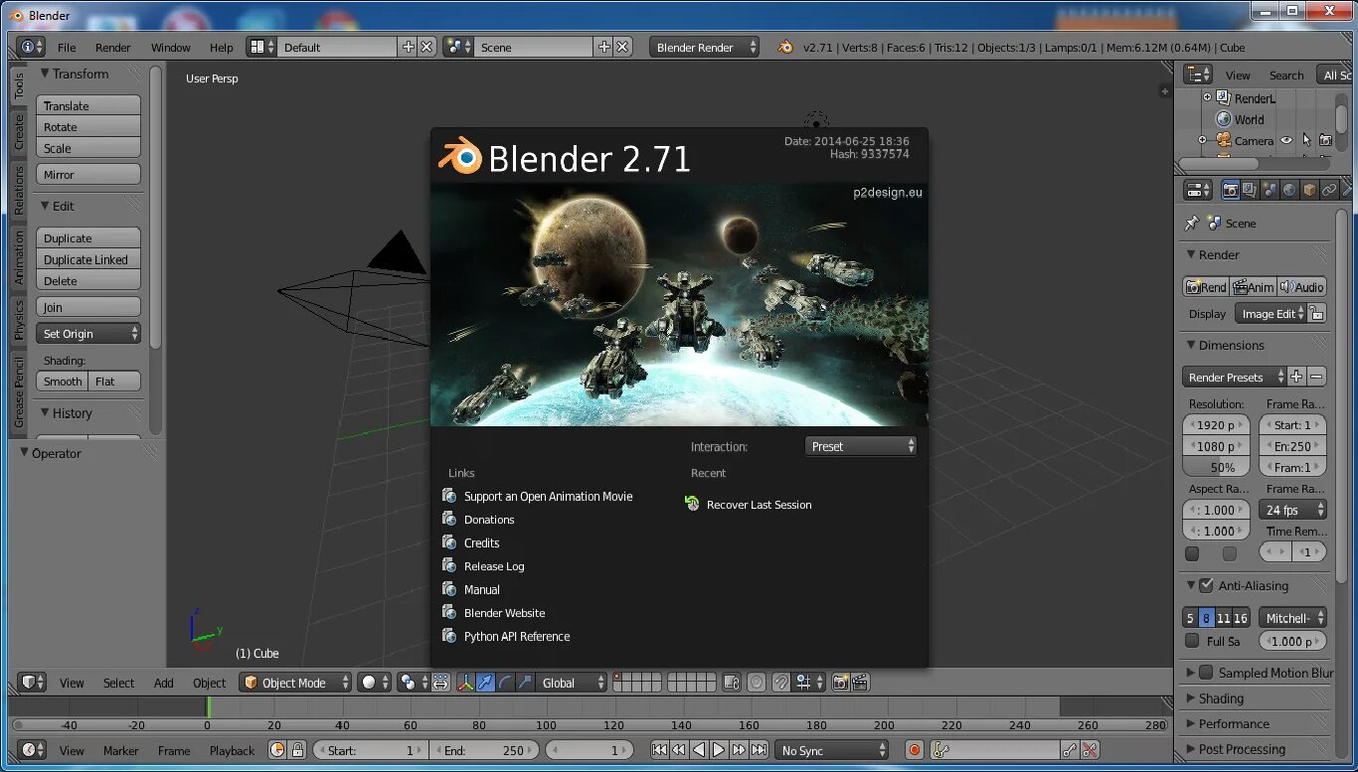The height and width of the screenshot is (772, 1358).
Task: Click the Duplicate Linked button
Action: tap(88, 259)
